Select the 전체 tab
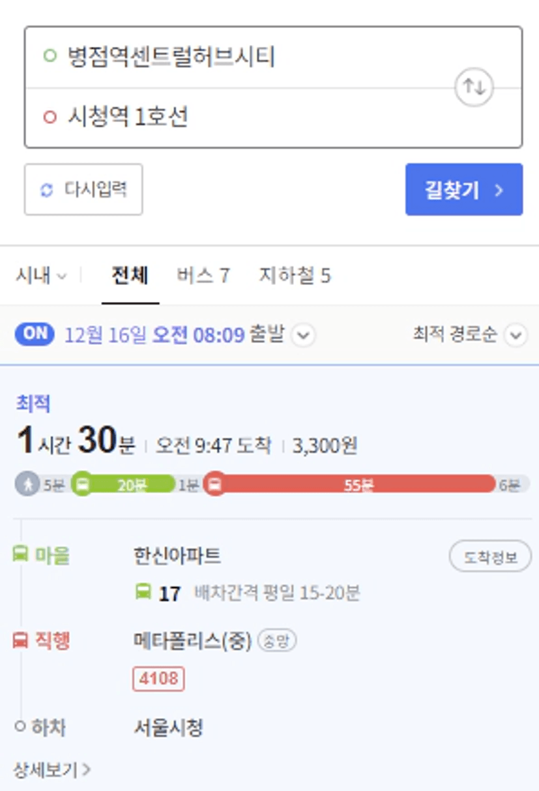 [x=130, y=276]
